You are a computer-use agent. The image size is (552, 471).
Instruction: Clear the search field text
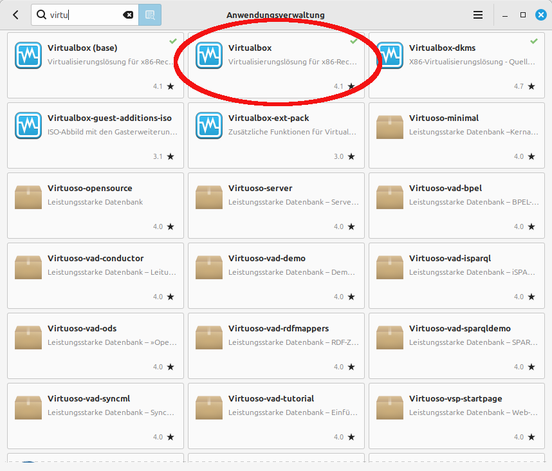click(x=128, y=15)
